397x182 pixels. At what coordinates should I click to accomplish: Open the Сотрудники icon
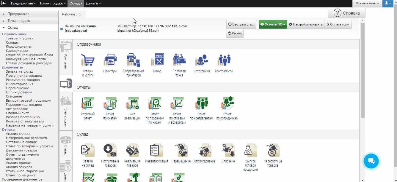202,61
